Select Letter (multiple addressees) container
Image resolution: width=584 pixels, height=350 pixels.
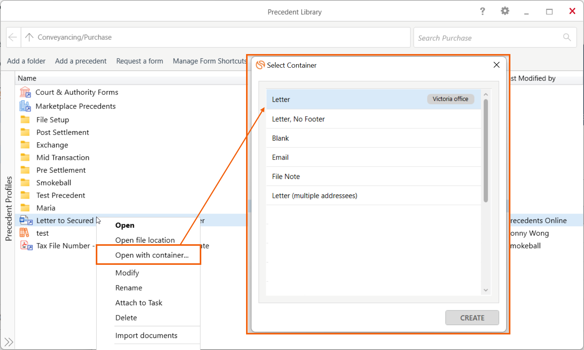[373, 195]
